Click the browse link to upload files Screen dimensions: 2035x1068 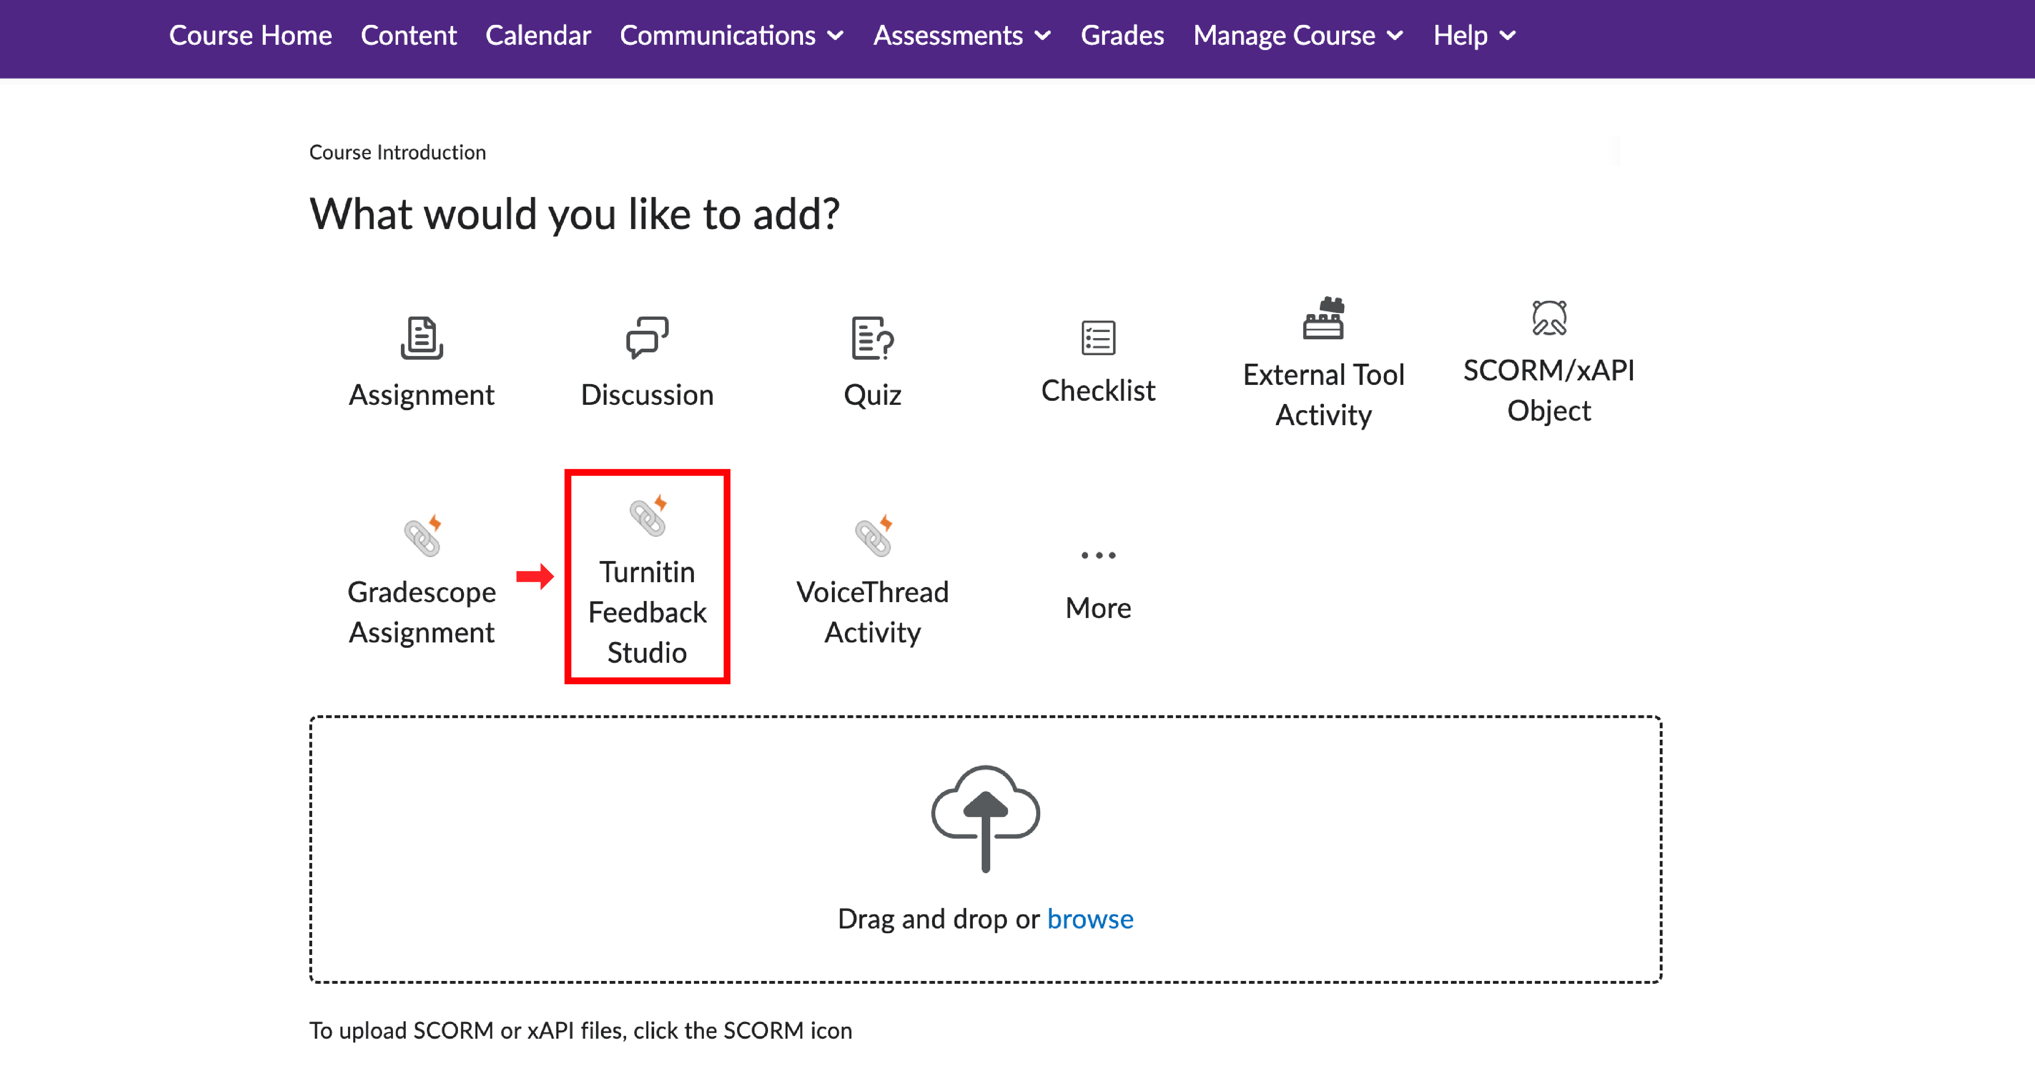tap(1090, 918)
